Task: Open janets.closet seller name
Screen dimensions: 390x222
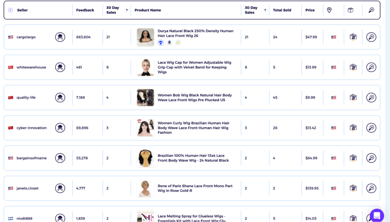Action: click(x=27, y=188)
